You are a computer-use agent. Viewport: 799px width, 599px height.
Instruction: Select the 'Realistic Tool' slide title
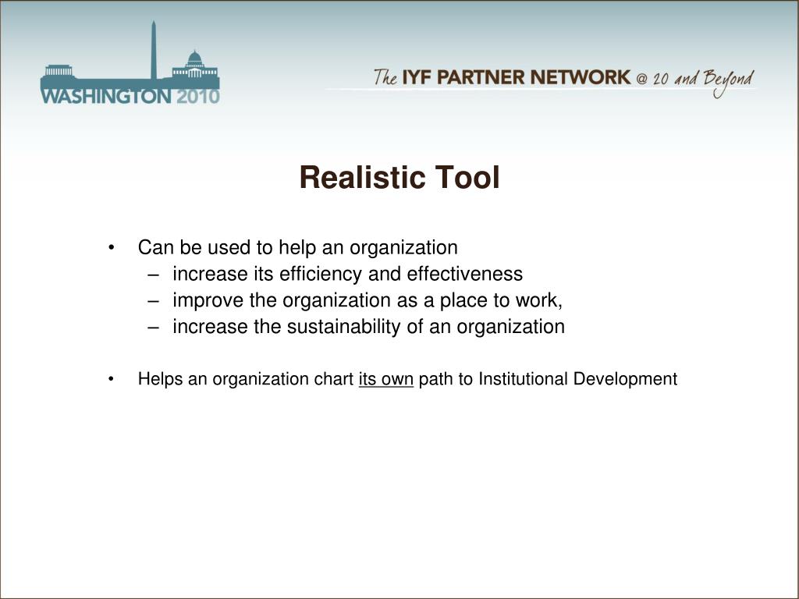click(x=399, y=177)
